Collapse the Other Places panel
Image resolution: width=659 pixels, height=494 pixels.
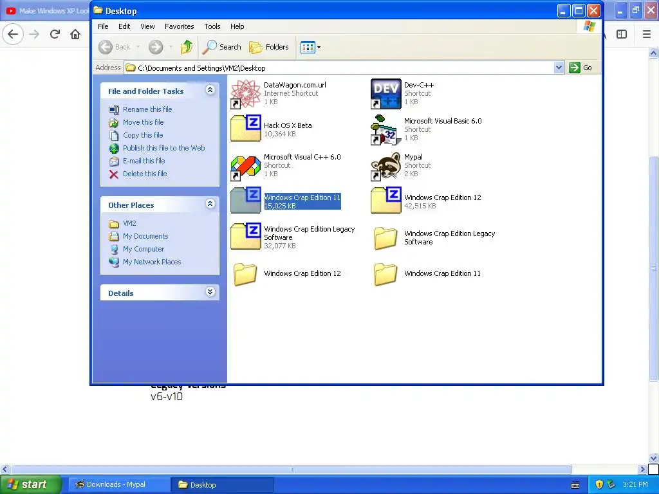[x=210, y=204]
